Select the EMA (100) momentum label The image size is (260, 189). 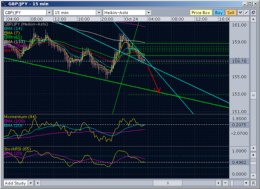pos(15,121)
